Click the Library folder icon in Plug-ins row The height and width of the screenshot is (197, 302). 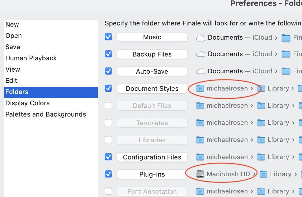point(264,175)
